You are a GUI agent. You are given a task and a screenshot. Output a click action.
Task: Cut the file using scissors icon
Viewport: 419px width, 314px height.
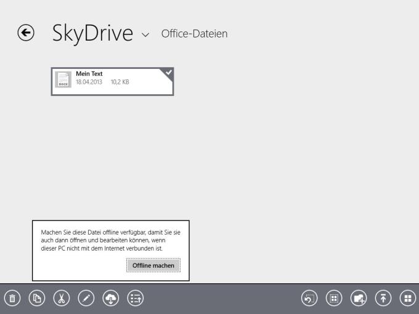coord(62,298)
